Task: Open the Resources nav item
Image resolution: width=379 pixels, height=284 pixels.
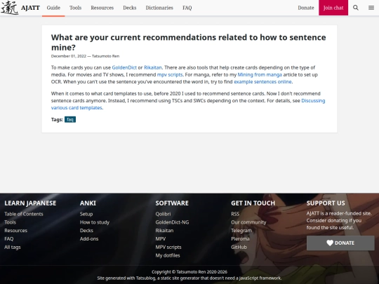Action: 102,8
